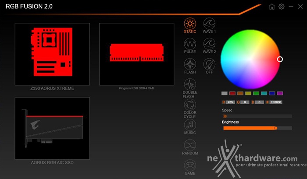Screen dimensions: 307x179
Task: Enable the Color Cycle mode
Action: coord(190,109)
